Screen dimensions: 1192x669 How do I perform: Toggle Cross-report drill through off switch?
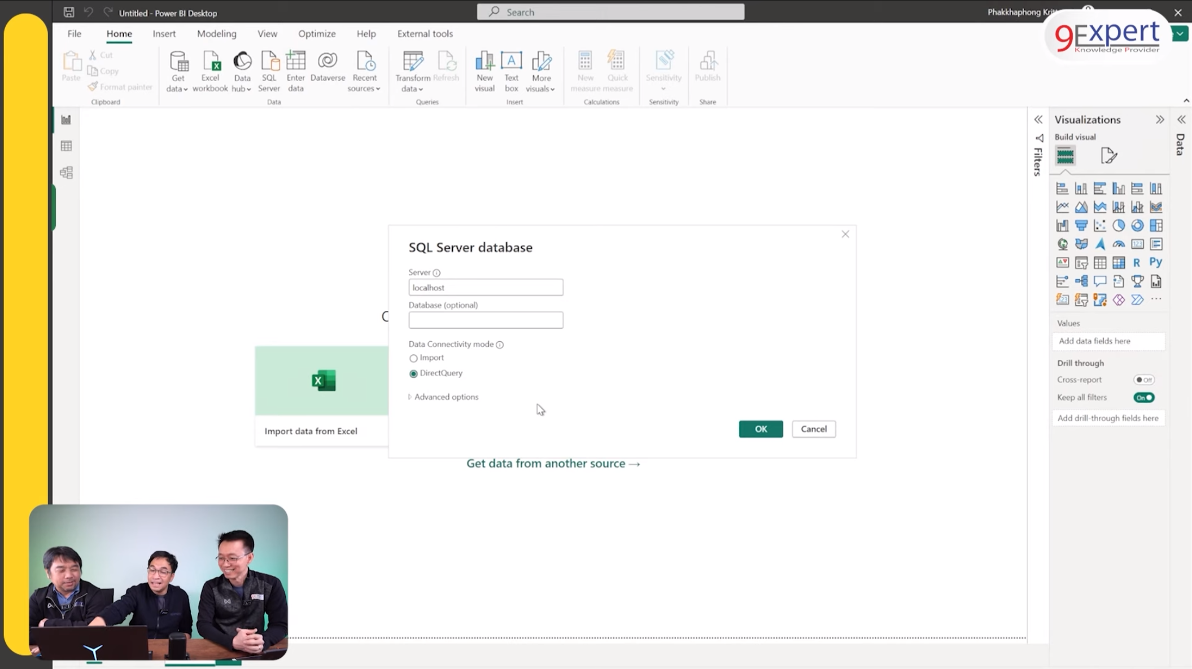click(1144, 380)
